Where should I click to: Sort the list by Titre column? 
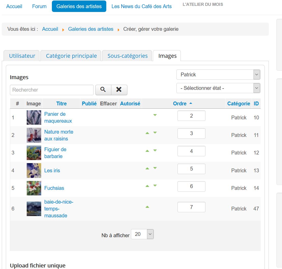61,104
